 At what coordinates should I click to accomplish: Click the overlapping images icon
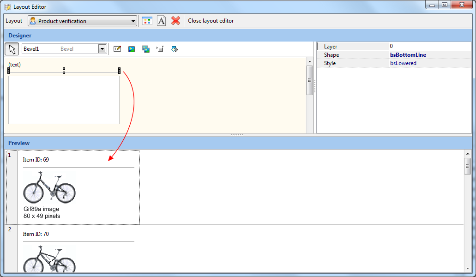146,49
